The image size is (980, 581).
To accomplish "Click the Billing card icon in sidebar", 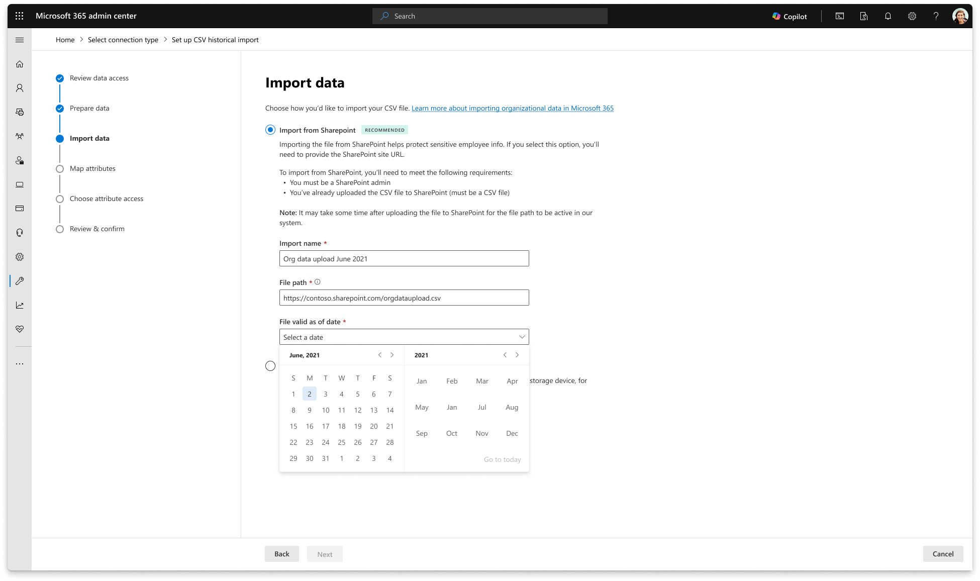I will point(20,208).
